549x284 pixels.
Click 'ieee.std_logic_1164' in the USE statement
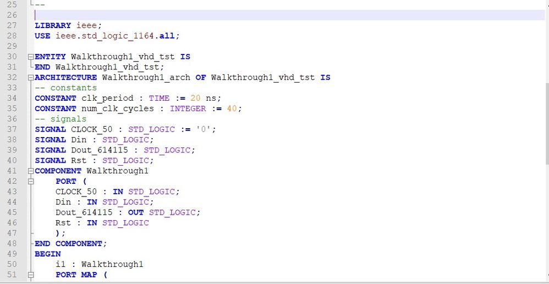coord(105,36)
